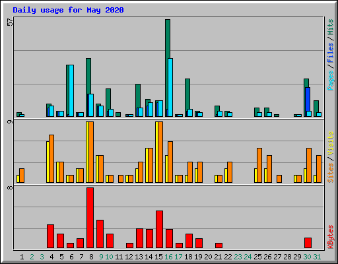Click the 'KBytes' legend label

tap(330, 237)
